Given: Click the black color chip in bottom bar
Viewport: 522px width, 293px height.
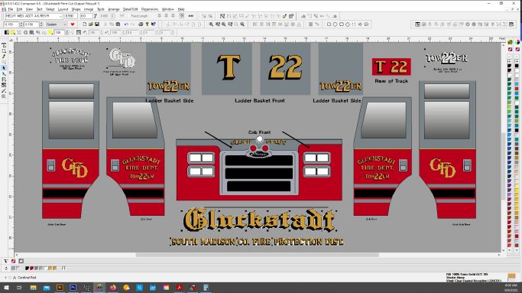Looking at the screenshot, I should pos(27,268).
